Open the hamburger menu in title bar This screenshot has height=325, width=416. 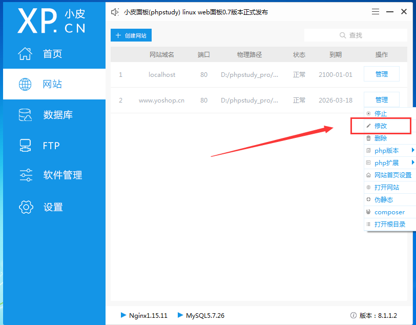(x=376, y=12)
